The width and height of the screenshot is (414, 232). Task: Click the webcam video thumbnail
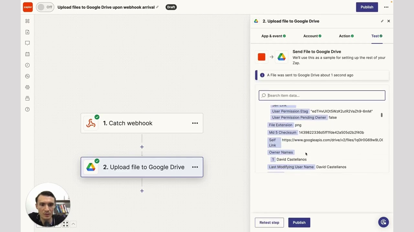(x=48, y=205)
